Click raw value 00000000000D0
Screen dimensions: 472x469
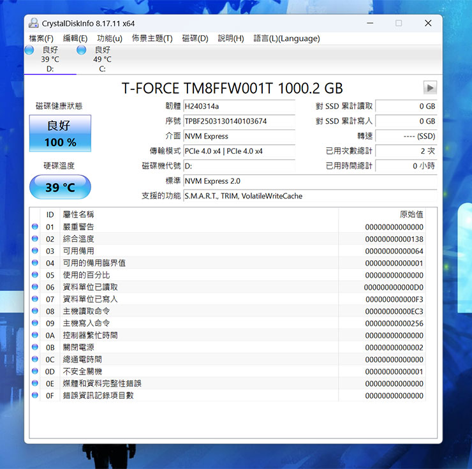394,287
